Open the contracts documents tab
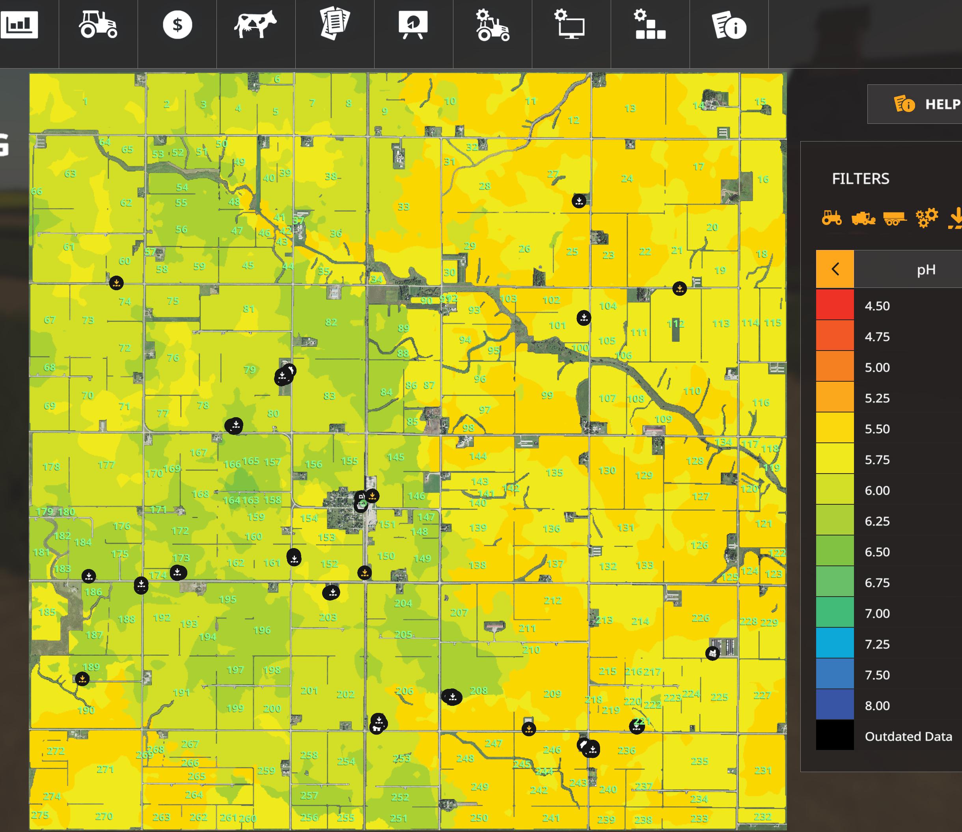Viewport: 962px width, 832px height. pyautogui.click(x=335, y=24)
